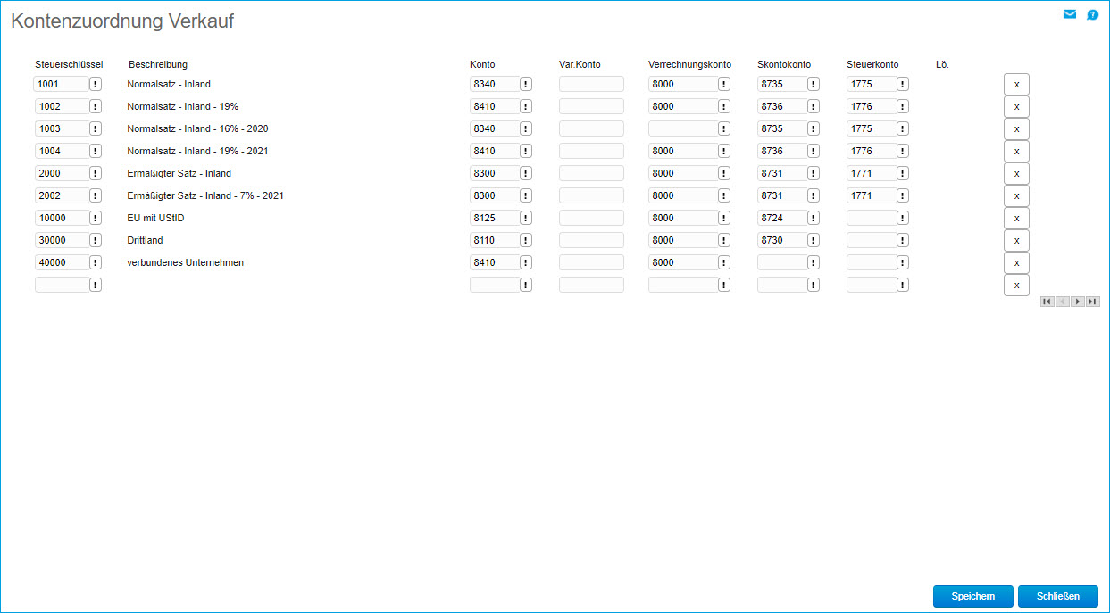Close form with Schließen button
The height and width of the screenshot is (613, 1110).
coord(1058,596)
